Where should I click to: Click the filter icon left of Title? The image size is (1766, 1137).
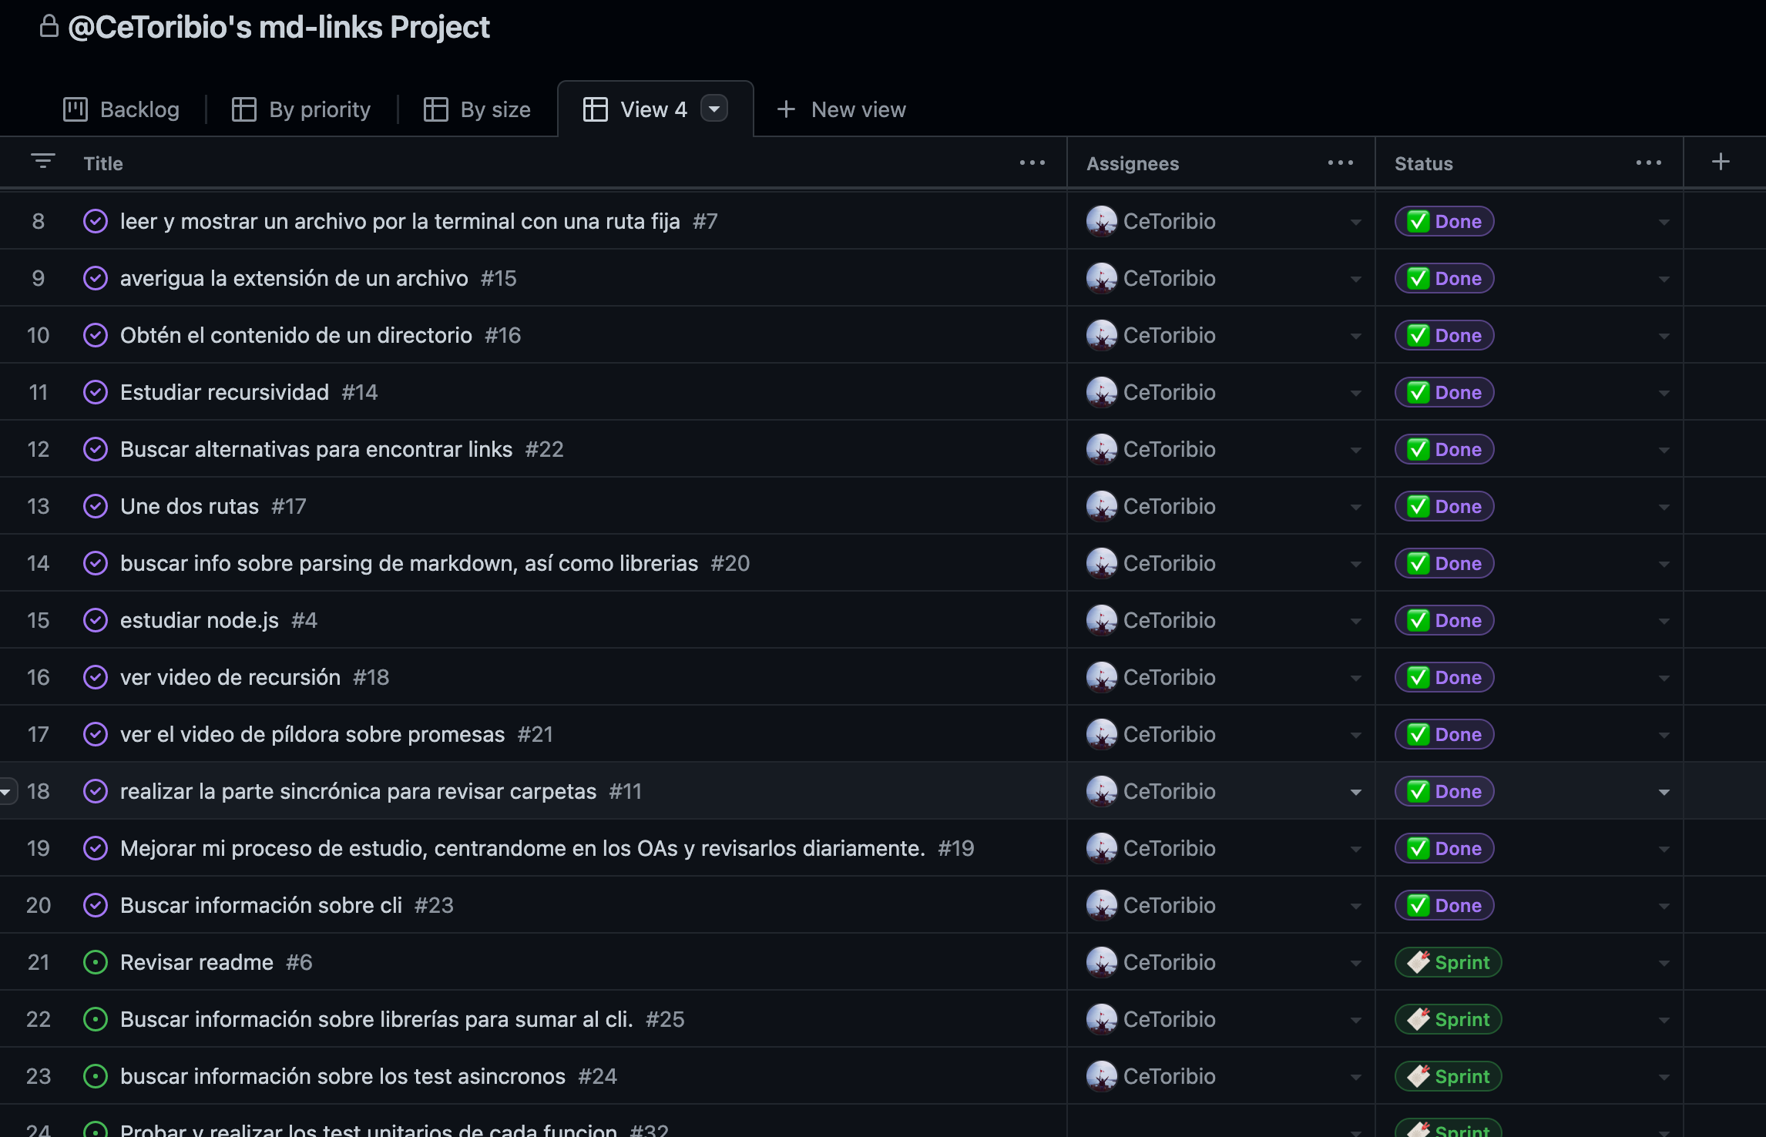pos(43,161)
